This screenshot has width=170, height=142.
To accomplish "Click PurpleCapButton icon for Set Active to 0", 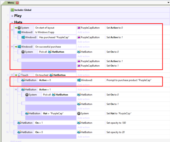I will pyautogui.click(x=79, y=28).
